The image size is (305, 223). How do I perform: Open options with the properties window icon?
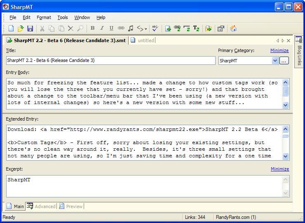[x=221, y=29]
